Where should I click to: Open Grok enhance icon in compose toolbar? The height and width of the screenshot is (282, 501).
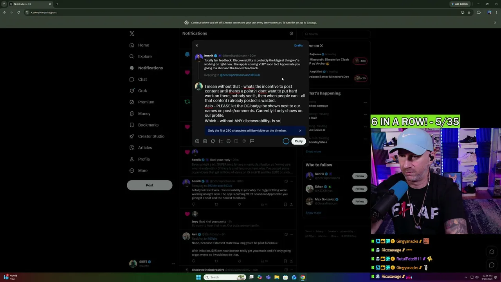[213, 141]
